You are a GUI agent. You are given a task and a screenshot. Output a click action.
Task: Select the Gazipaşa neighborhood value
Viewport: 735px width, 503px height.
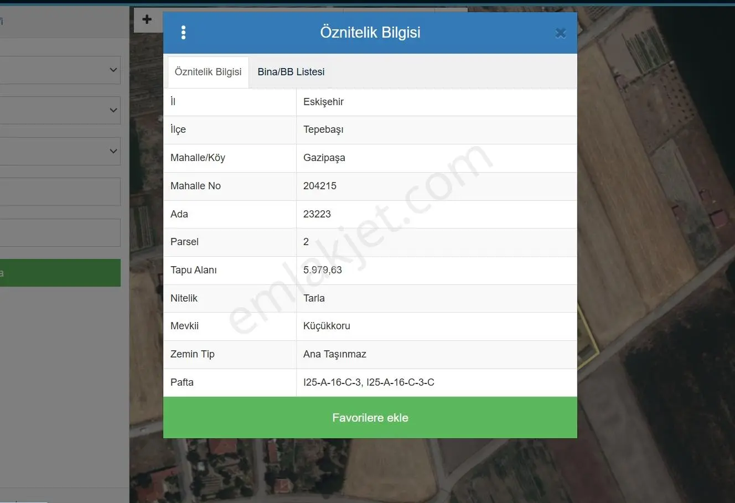pos(324,158)
